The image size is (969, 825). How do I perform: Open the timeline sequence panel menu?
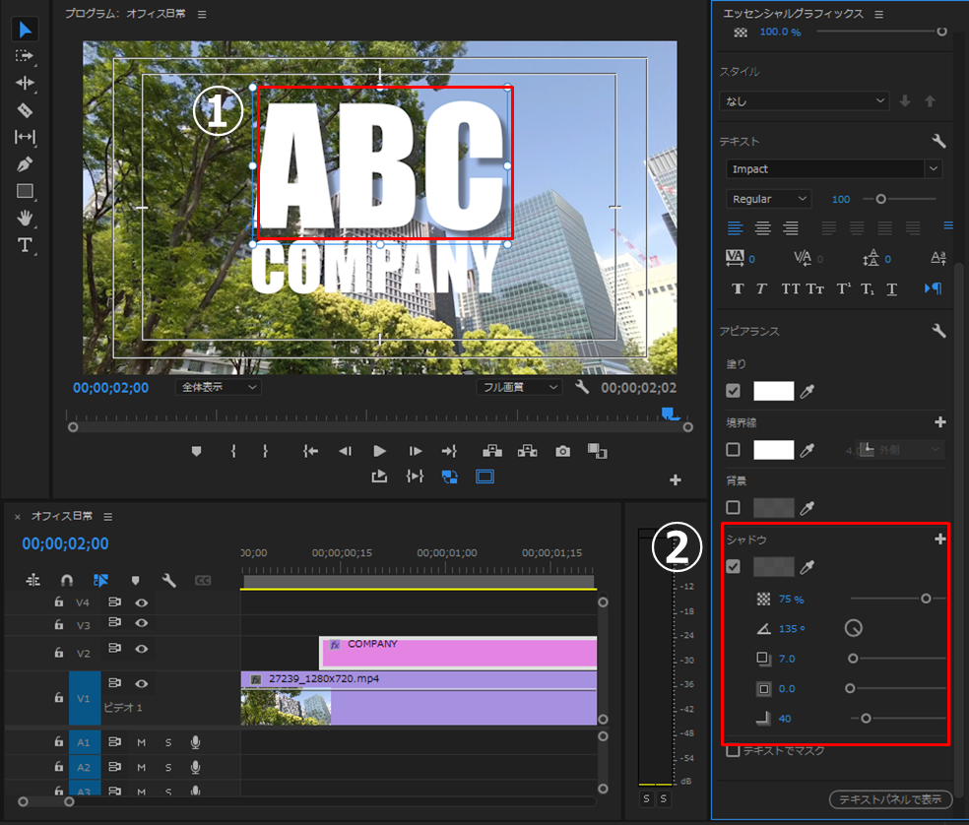[x=108, y=516]
